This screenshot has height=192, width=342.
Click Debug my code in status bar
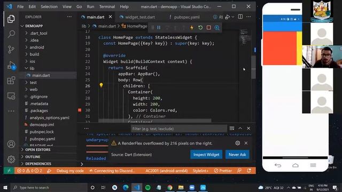(x=70, y=171)
